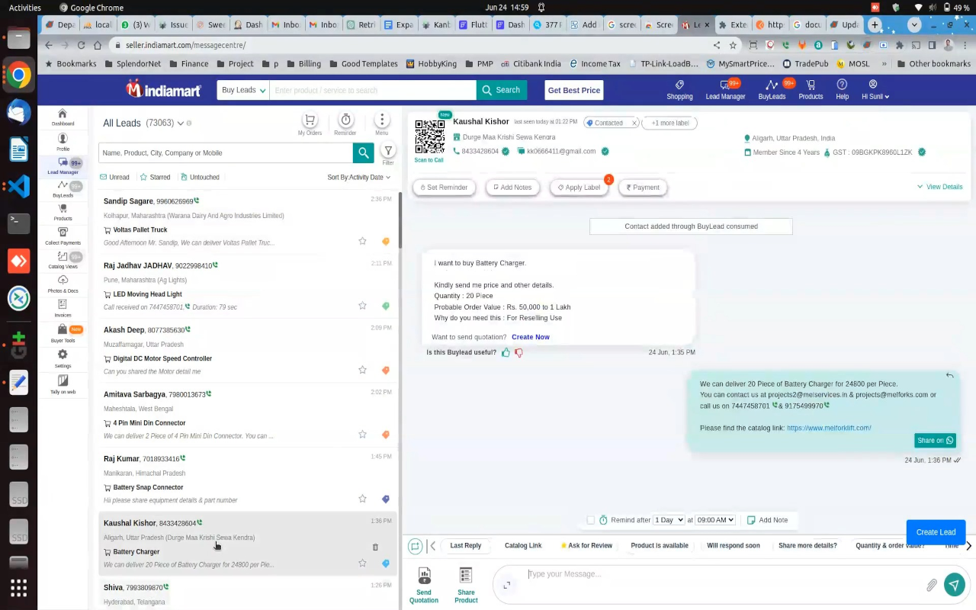976x610 pixels.
Task: Open Help from the top navigation
Action: point(841,89)
